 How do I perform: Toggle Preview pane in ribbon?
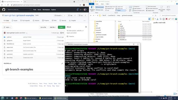click(100, 7)
